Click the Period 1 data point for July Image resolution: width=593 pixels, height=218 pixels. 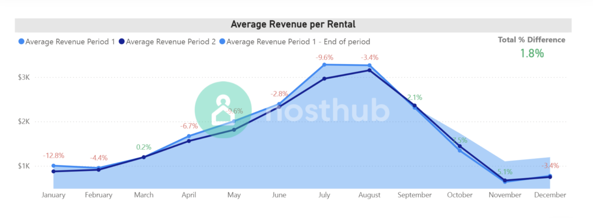point(324,65)
